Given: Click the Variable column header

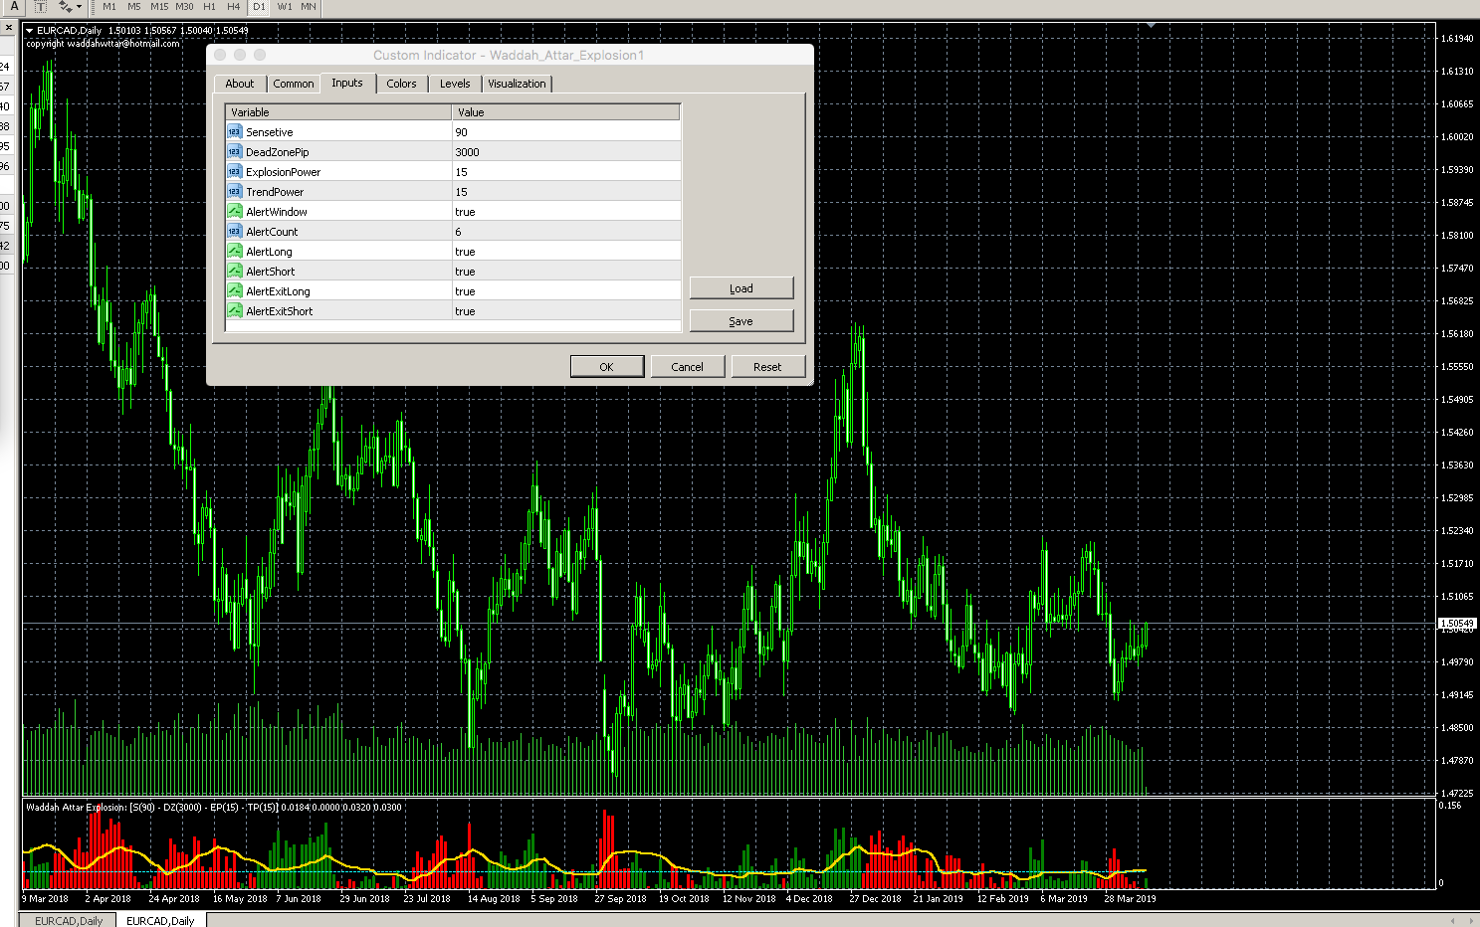Looking at the screenshot, I should pyautogui.click(x=338, y=112).
